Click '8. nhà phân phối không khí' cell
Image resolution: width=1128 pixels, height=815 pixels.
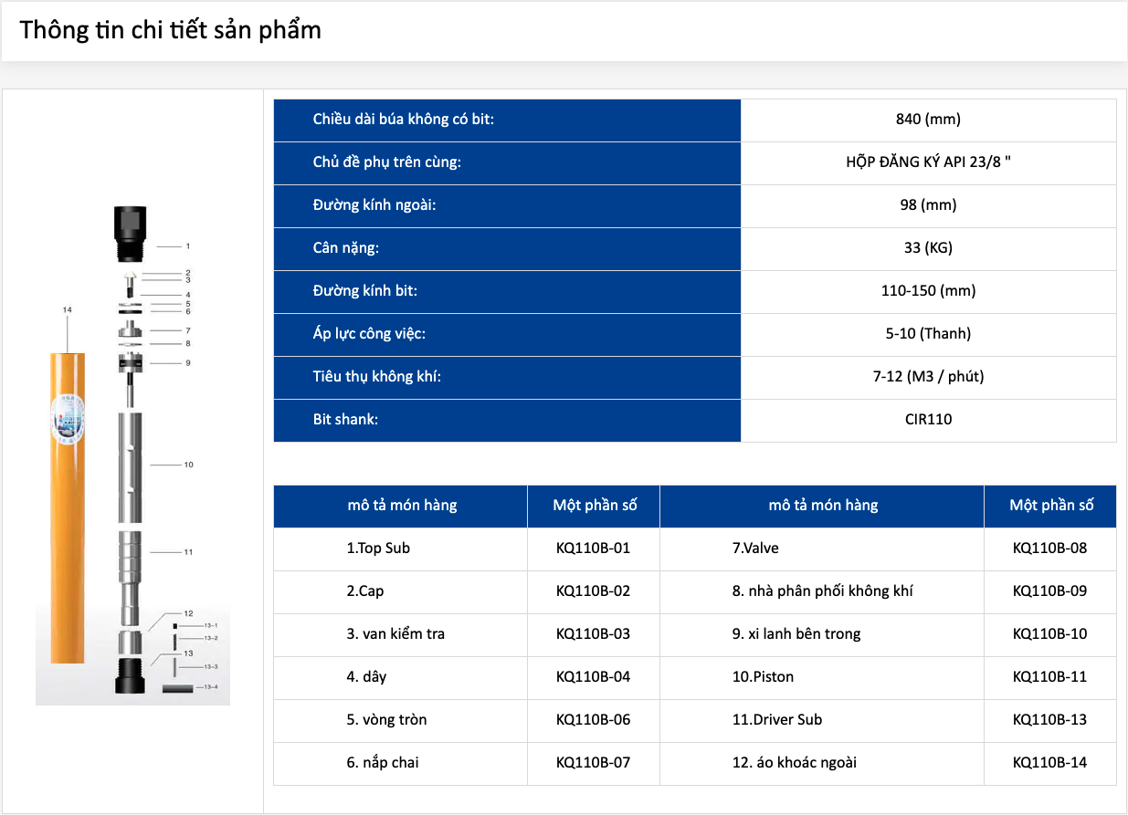click(822, 591)
